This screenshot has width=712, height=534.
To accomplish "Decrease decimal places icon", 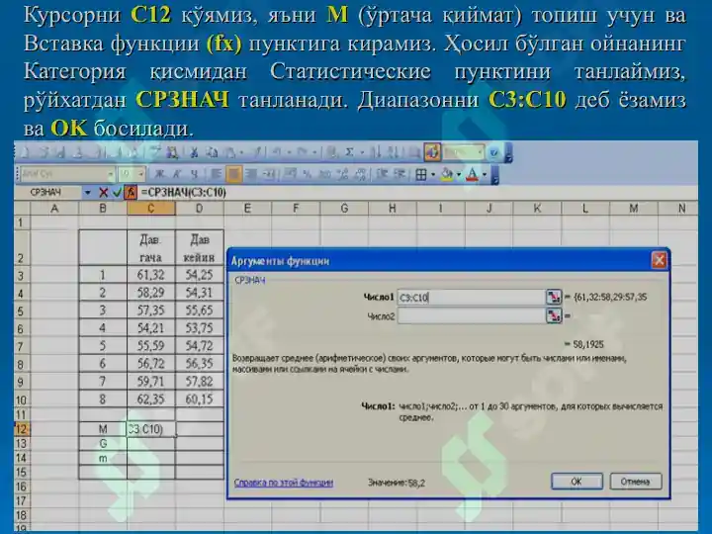I will 361,174.
